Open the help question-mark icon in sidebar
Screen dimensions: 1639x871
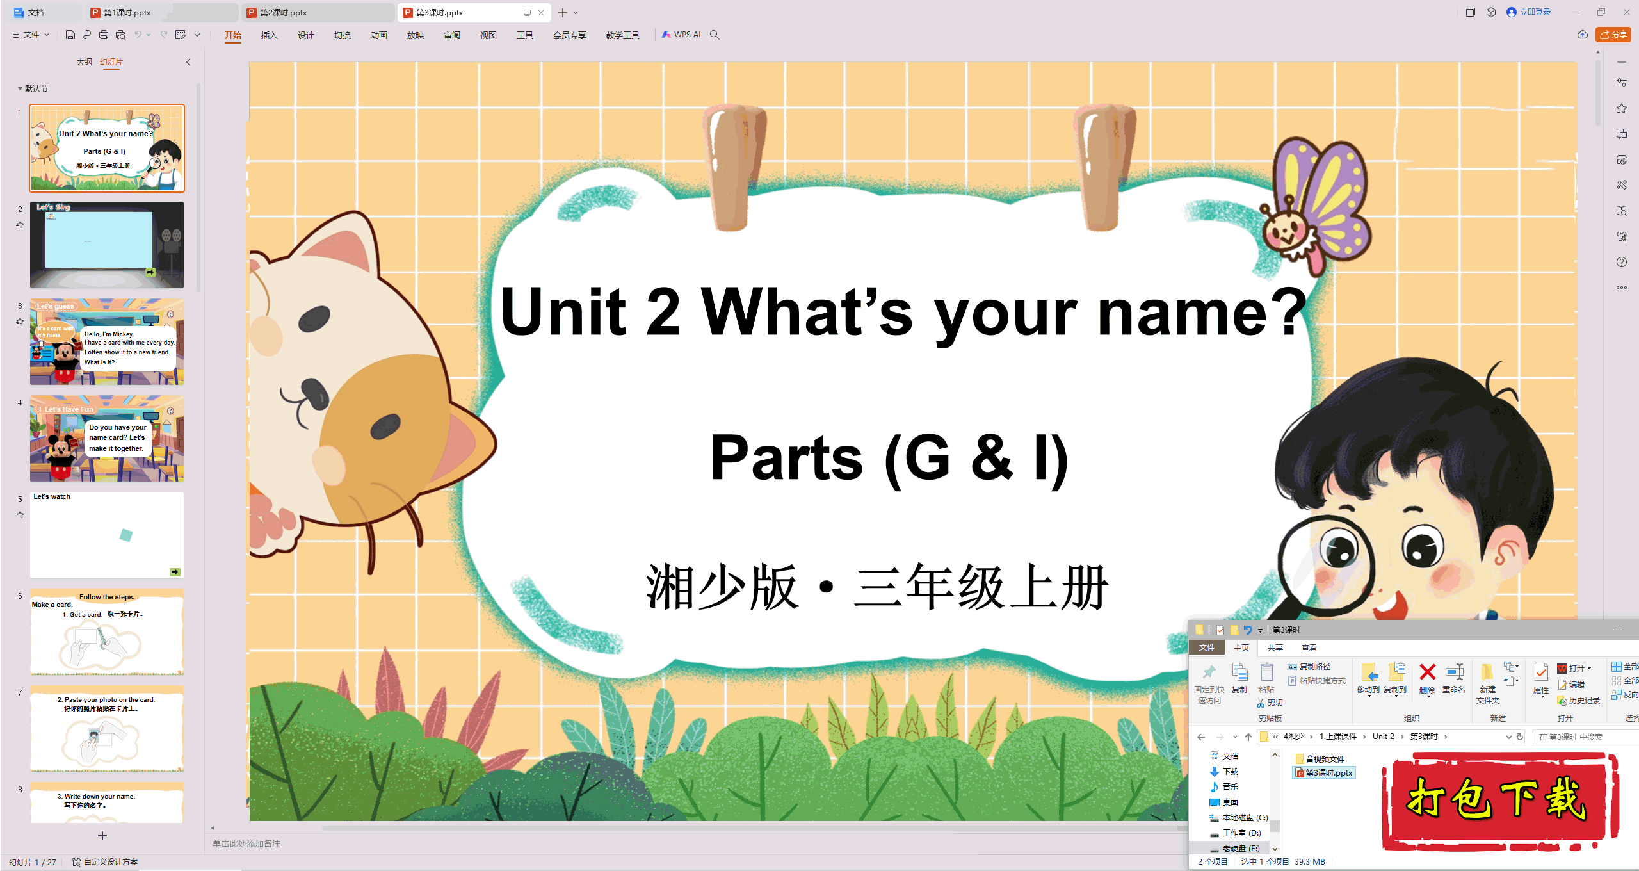(x=1621, y=262)
